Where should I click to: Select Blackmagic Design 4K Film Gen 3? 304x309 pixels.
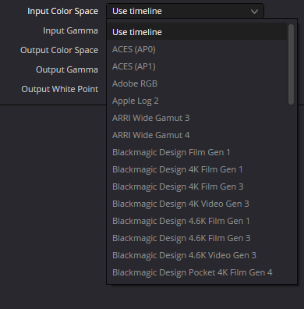tap(196, 186)
